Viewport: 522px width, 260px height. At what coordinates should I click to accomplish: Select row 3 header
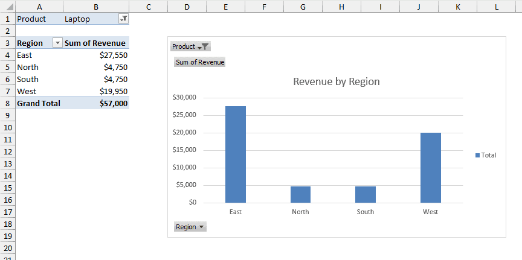(8, 43)
